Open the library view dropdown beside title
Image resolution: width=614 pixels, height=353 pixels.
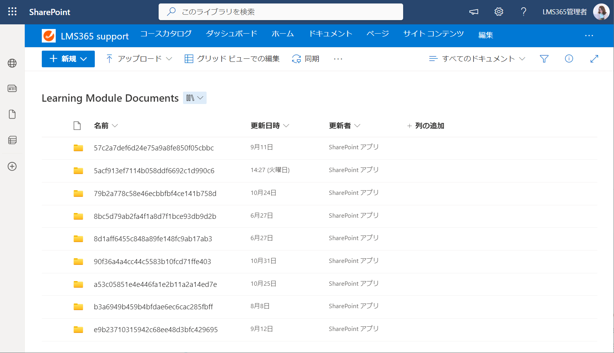(195, 98)
